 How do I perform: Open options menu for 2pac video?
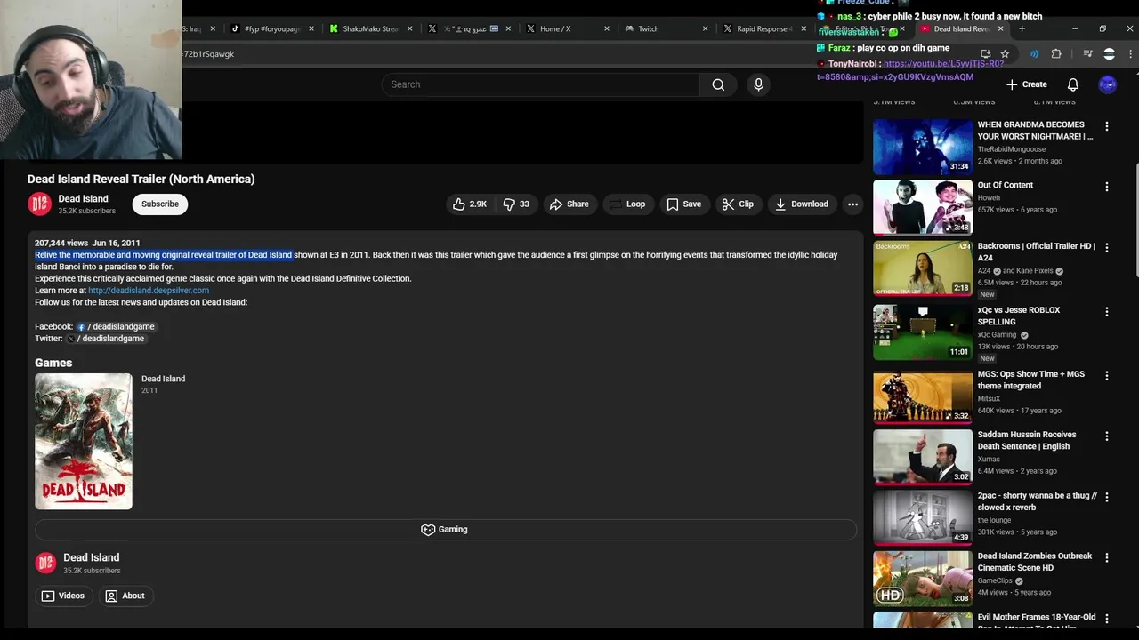[x=1107, y=497]
